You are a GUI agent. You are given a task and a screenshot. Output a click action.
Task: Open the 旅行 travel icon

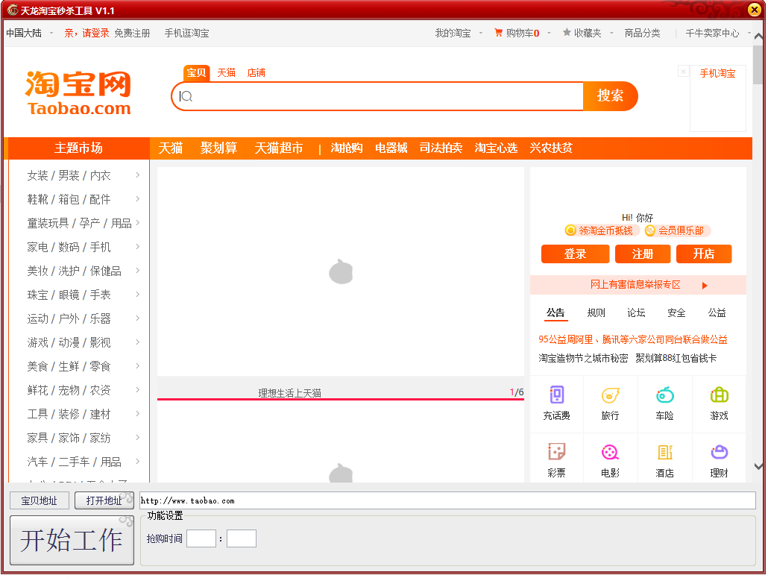(x=610, y=395)
